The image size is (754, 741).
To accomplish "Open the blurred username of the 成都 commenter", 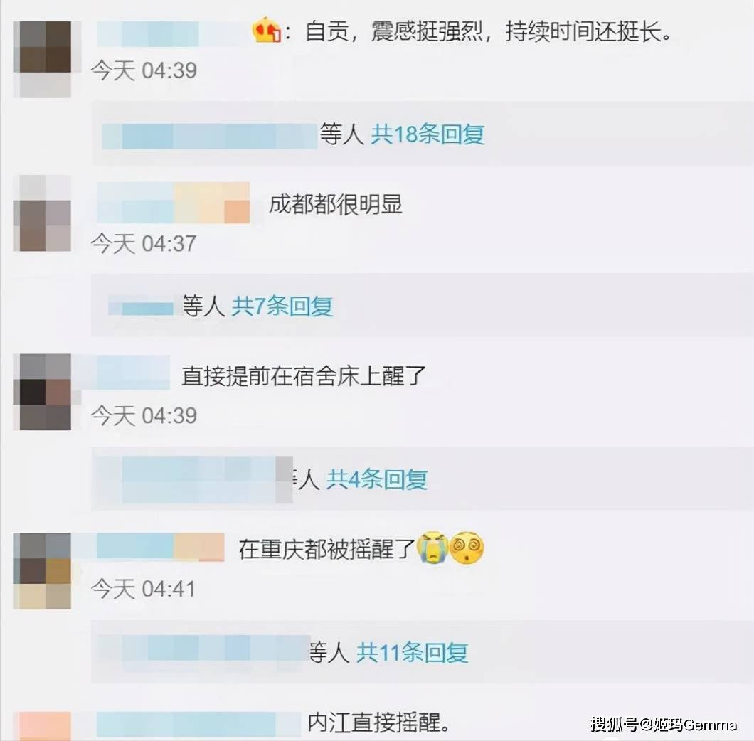I will point(174,203).
